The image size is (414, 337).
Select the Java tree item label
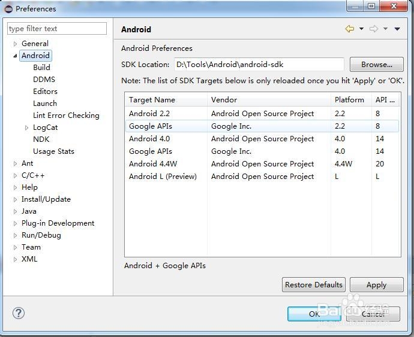click(x=29, y=211)
